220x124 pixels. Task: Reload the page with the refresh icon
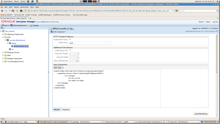coord(13,11)
